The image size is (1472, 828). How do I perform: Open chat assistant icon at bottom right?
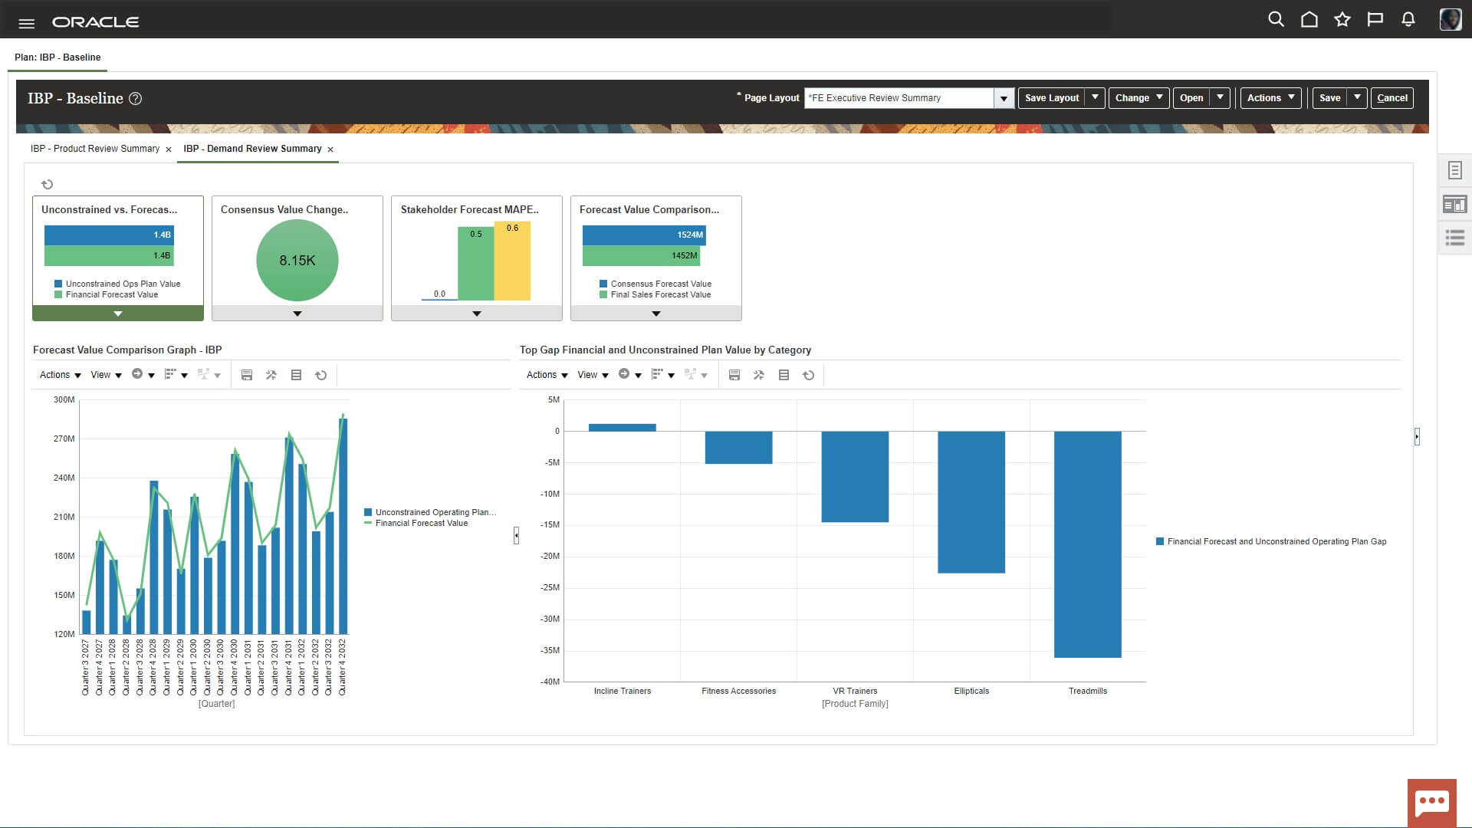[x=1431, y=803]
